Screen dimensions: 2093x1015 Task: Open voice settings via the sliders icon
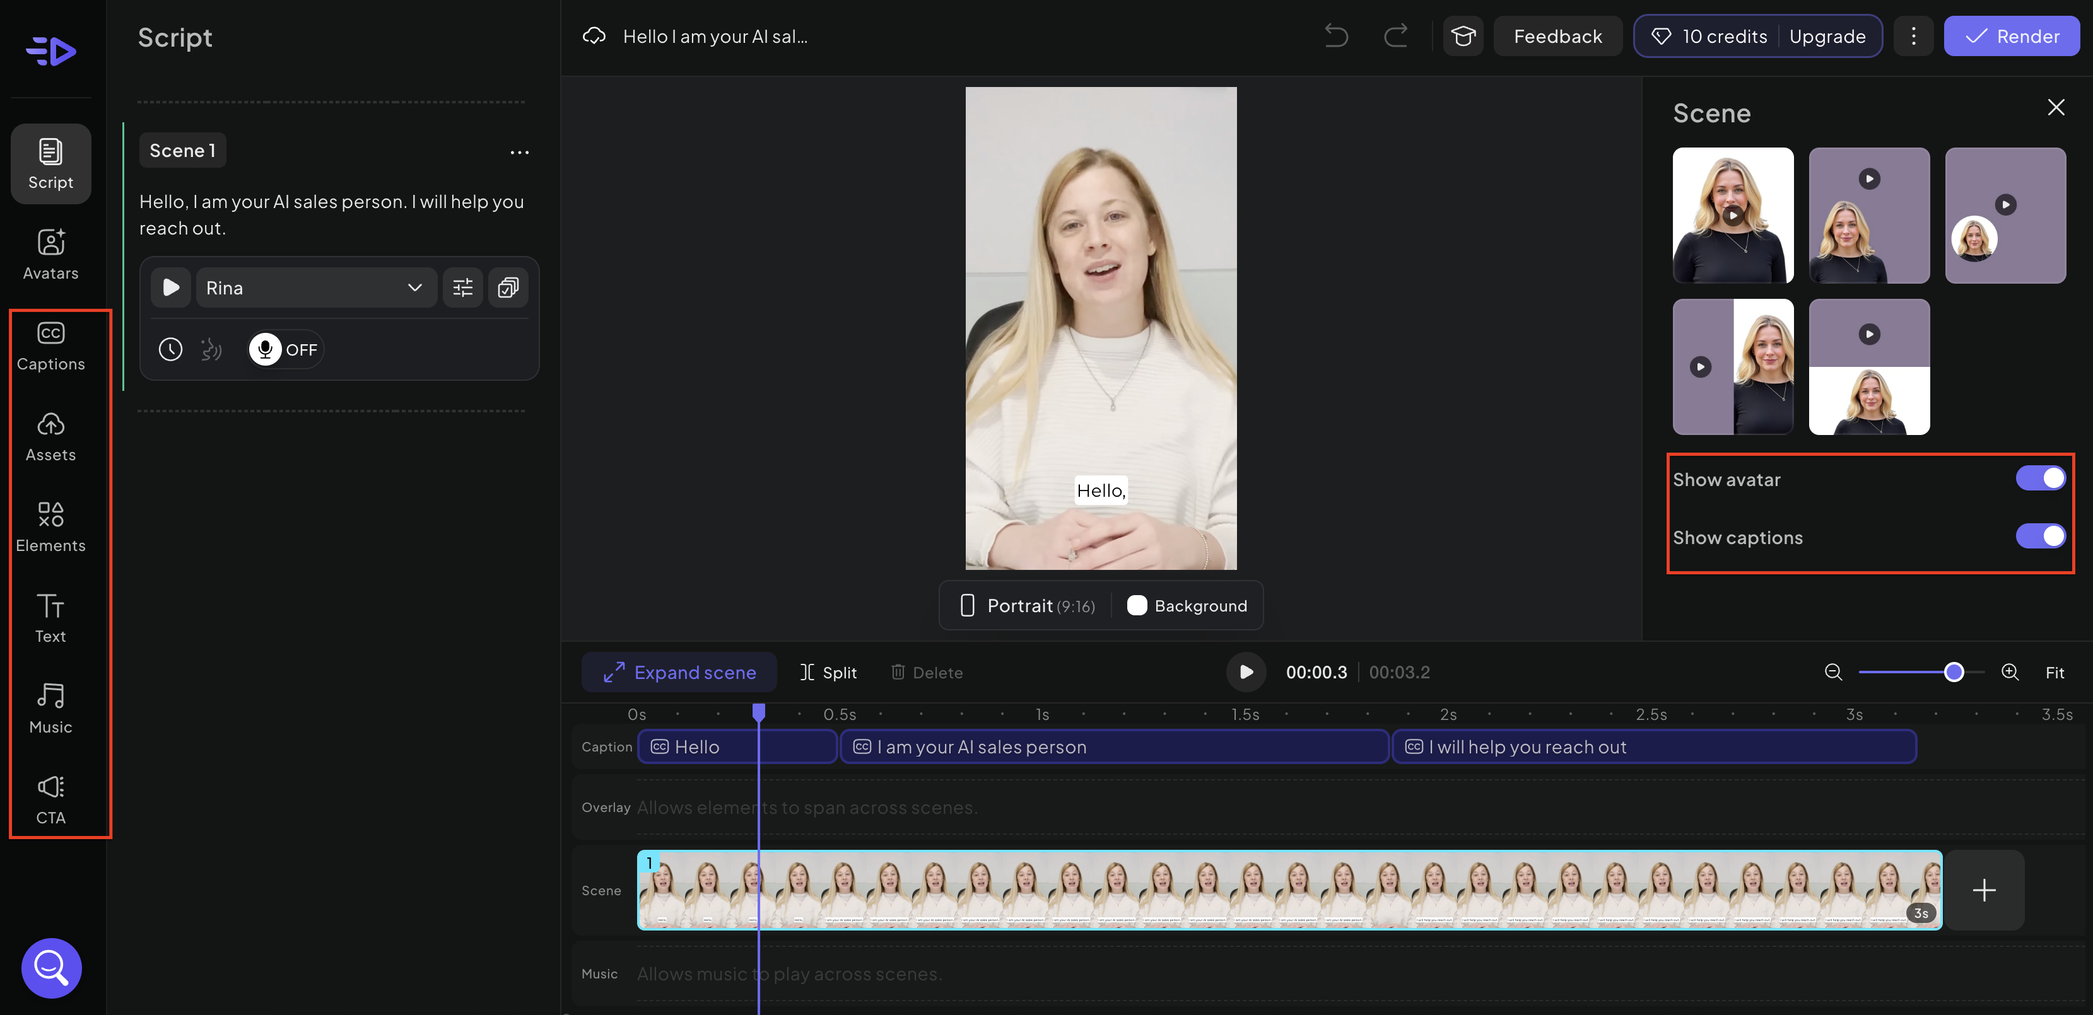(x=462, y=287)
